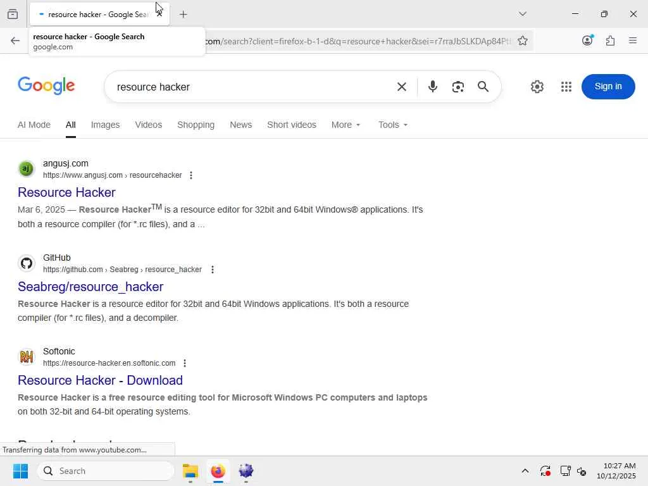
Task: Click the URL in address bar
Action: tap(358, 41)
